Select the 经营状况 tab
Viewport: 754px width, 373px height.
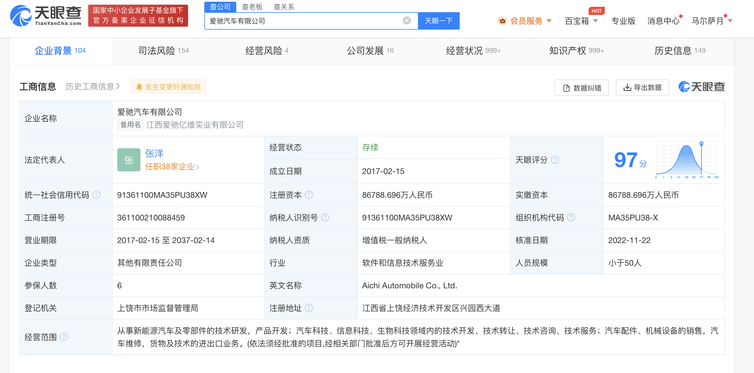point(473,50)
